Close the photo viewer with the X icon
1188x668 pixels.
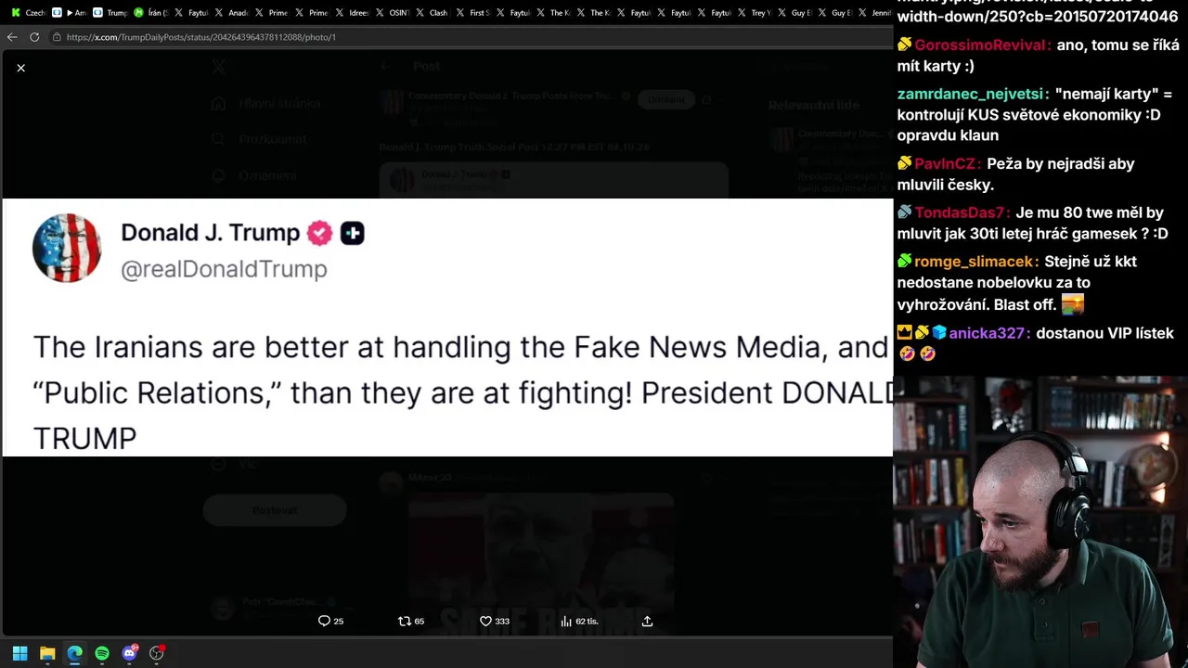point(20,68)
